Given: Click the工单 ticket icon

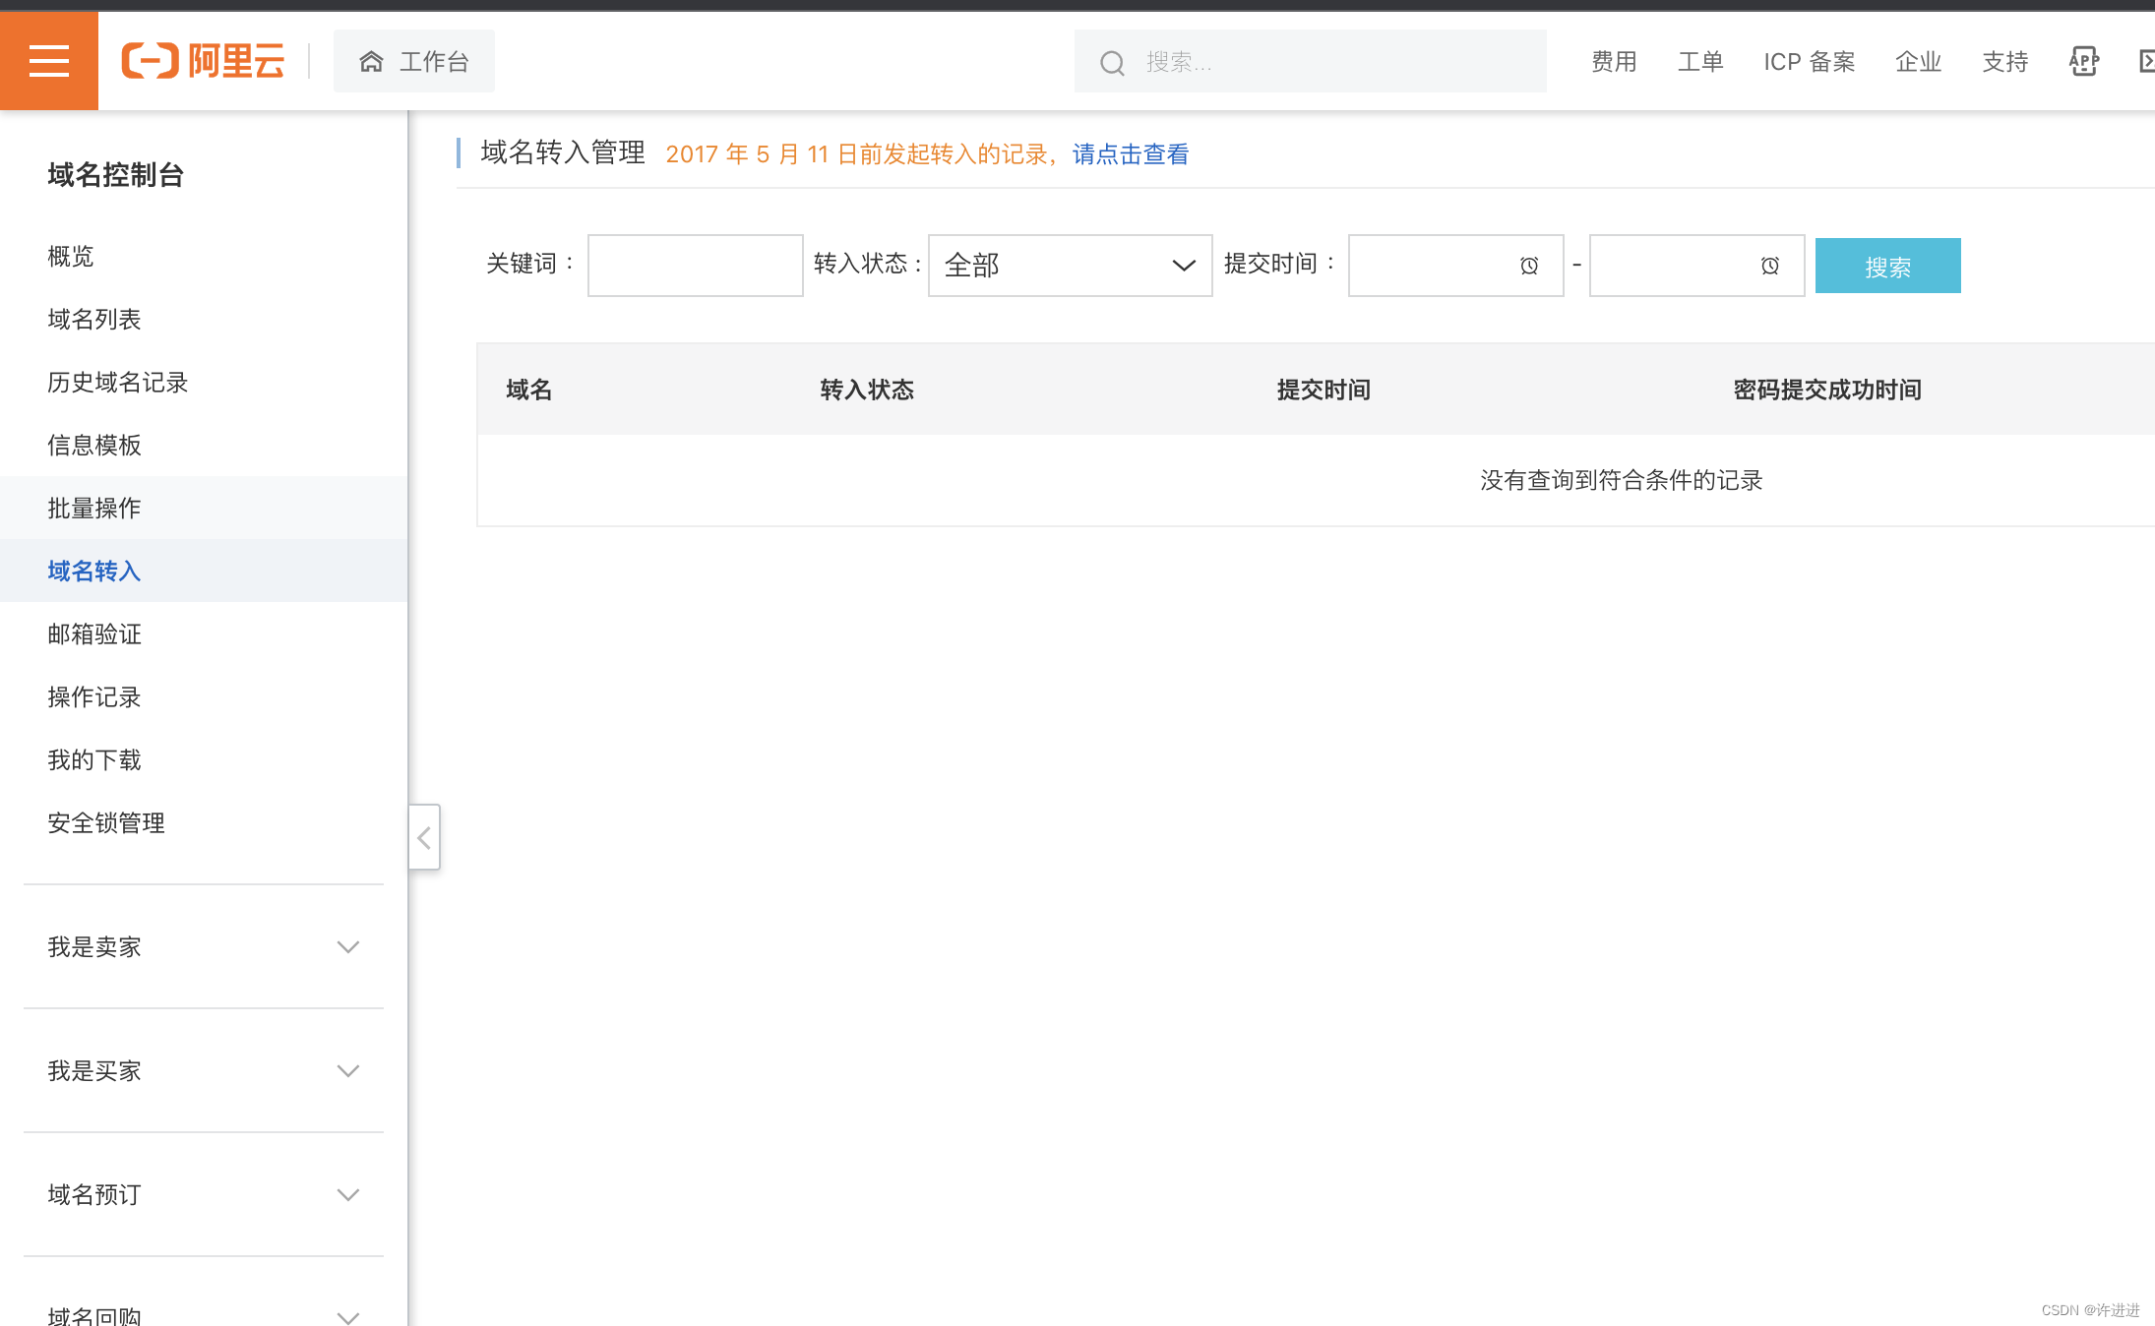Looking at the screenshot, I should 1697,60.
